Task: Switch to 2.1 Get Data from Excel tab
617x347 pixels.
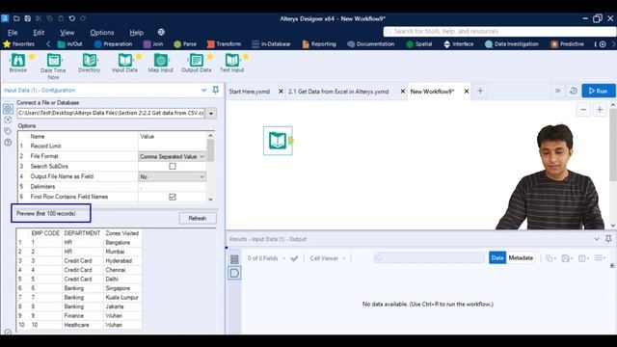Action: 338,92
